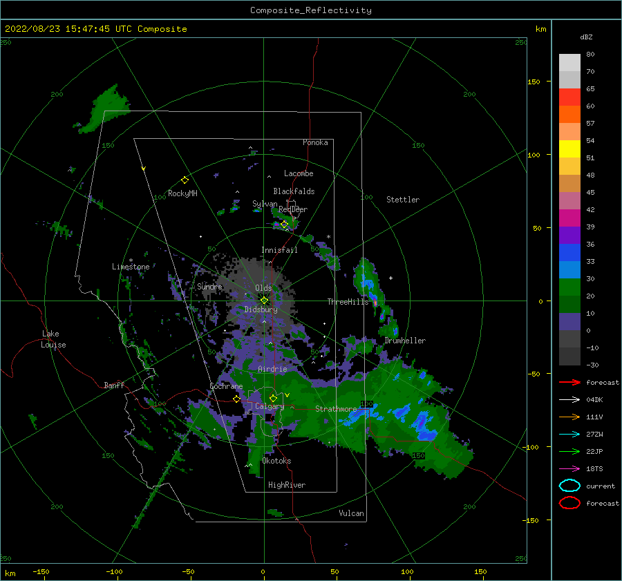
Task: Click the Strathmore label
Action: coord(336,409)
